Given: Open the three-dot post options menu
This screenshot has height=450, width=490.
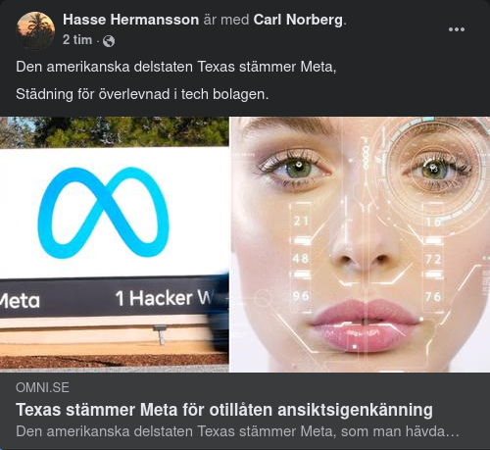Looking at the screenshot, I should 457,29.
